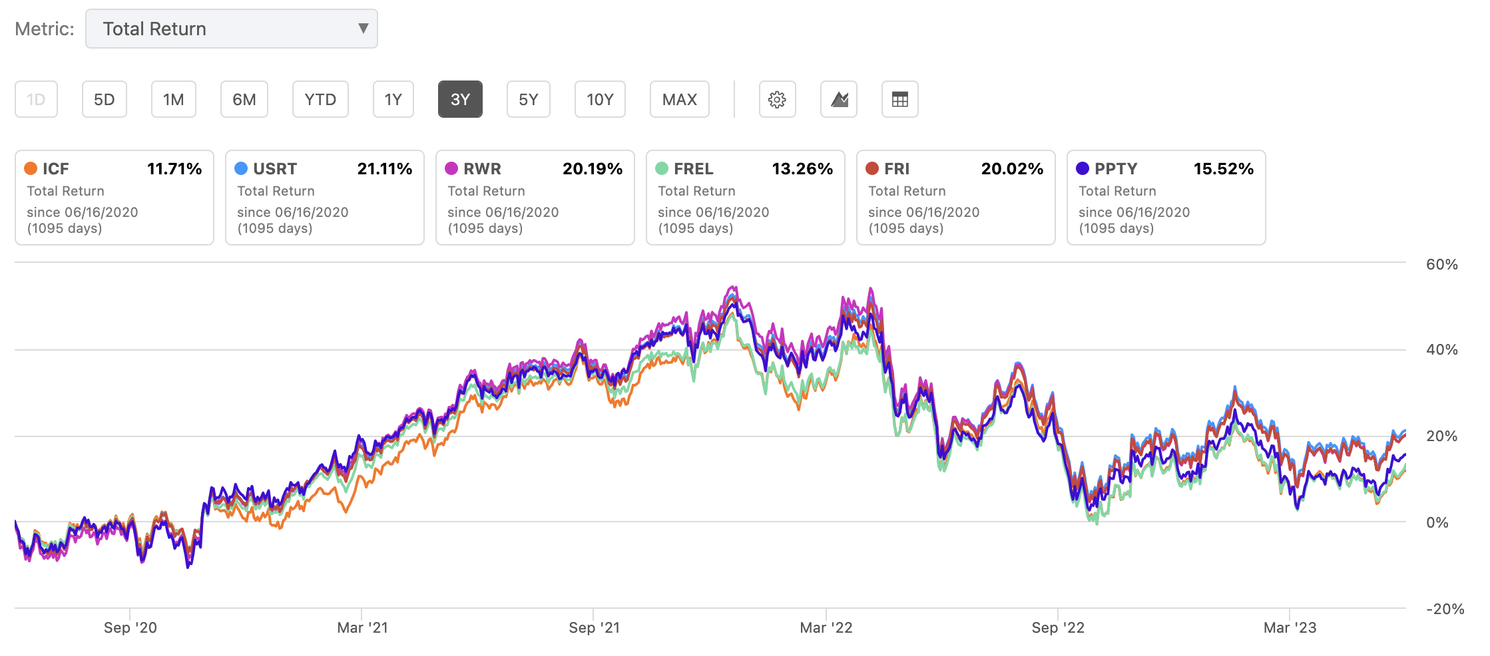Image resolution: width=1490 pixels, height=656 pixels.
Task: Select the 1M time range
Action: point(173,98)
